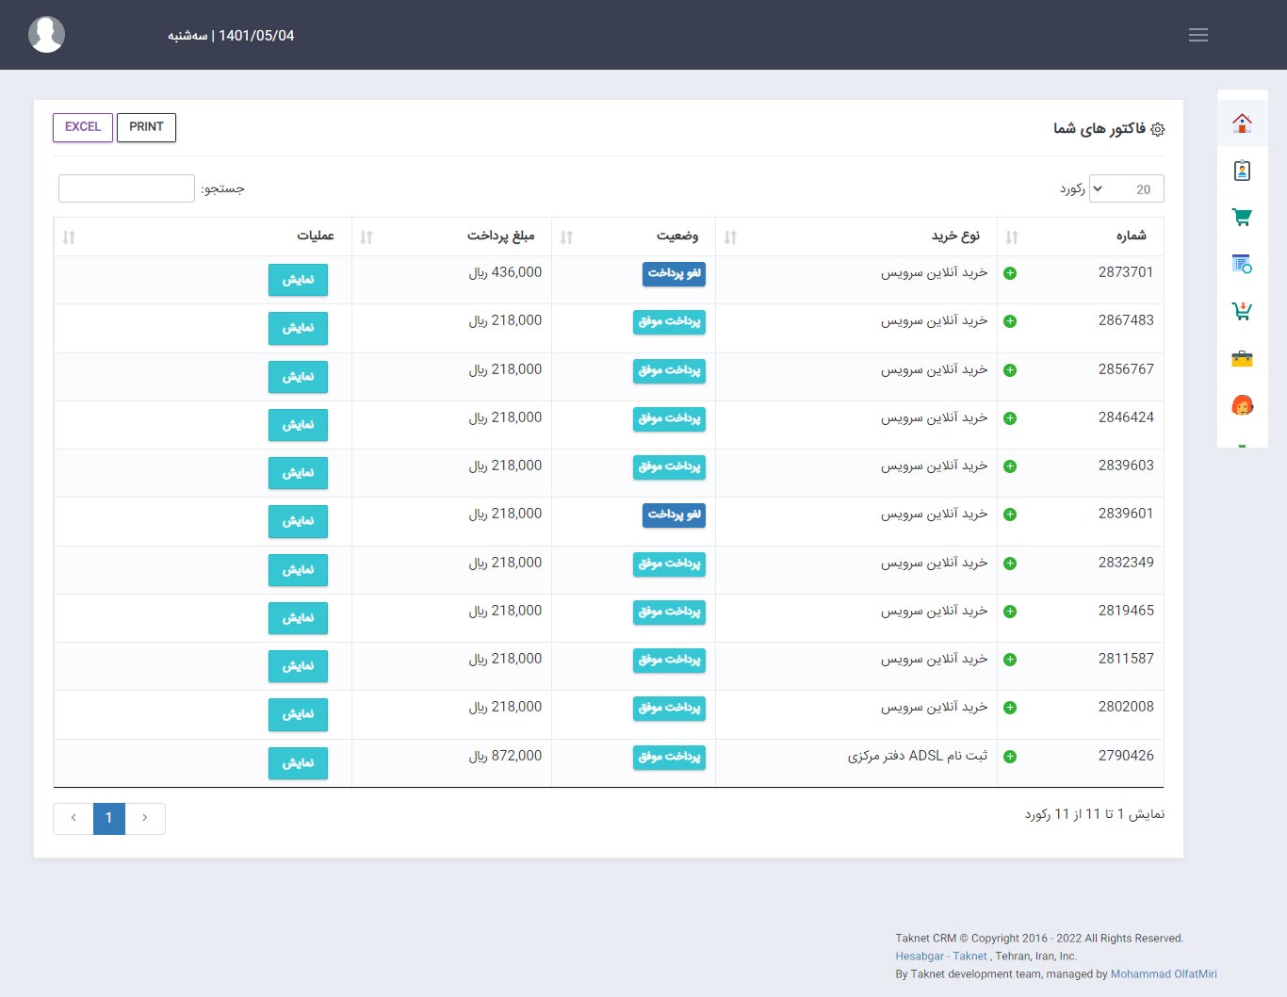Toggle the hamburger menu in header
The width and height of the screenshot is (1287, 997).
pyautogui.click(x=1197, y=35)
